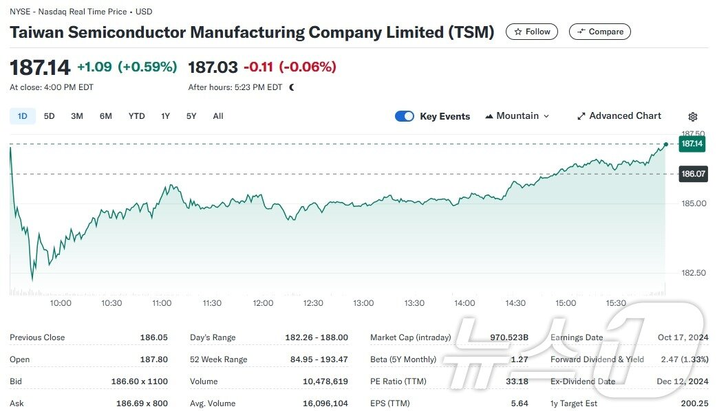Click the 186.07 previous close label on chart
Screen dimensions: 717x411
[692, 174]
